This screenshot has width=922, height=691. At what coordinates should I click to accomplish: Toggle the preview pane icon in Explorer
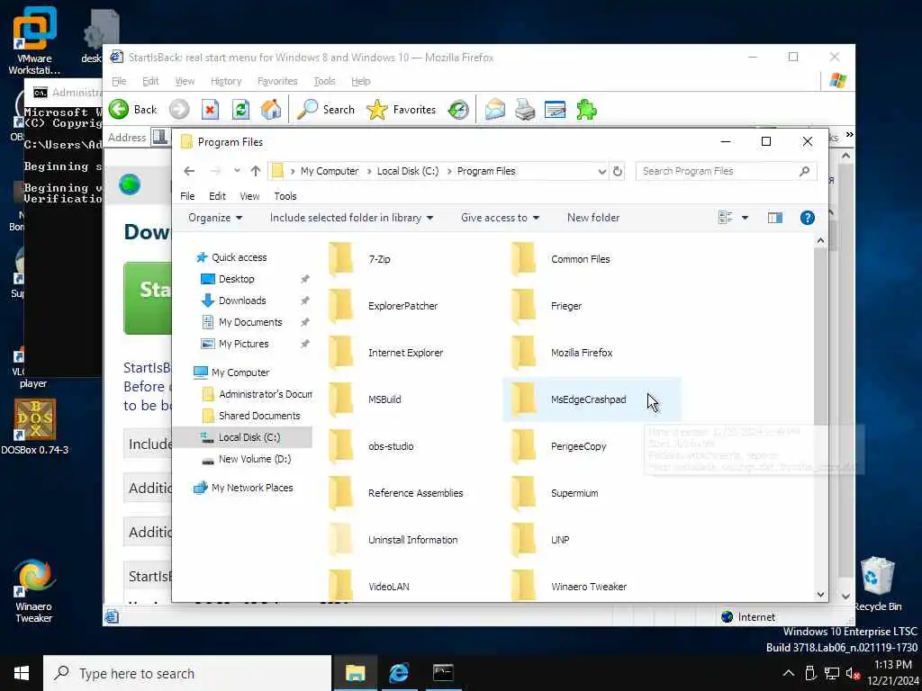tap(775, 218)
